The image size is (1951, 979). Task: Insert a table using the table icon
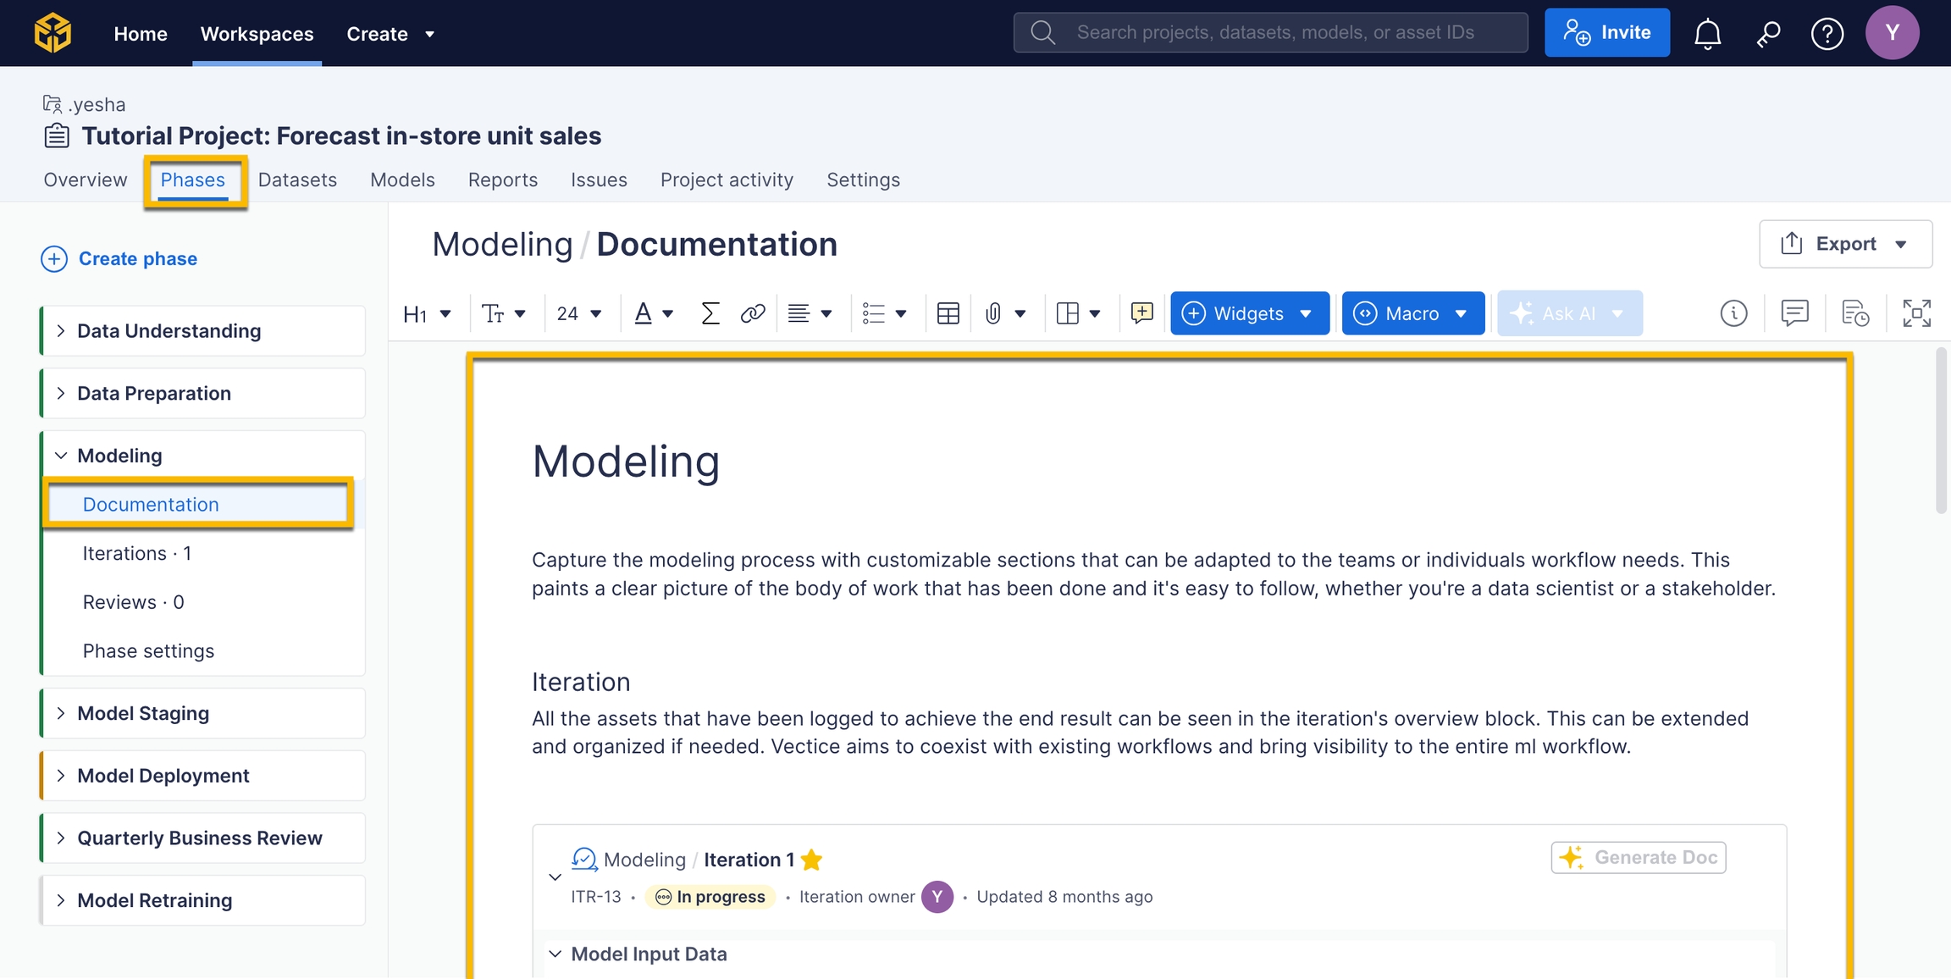[x=948, y=313]
